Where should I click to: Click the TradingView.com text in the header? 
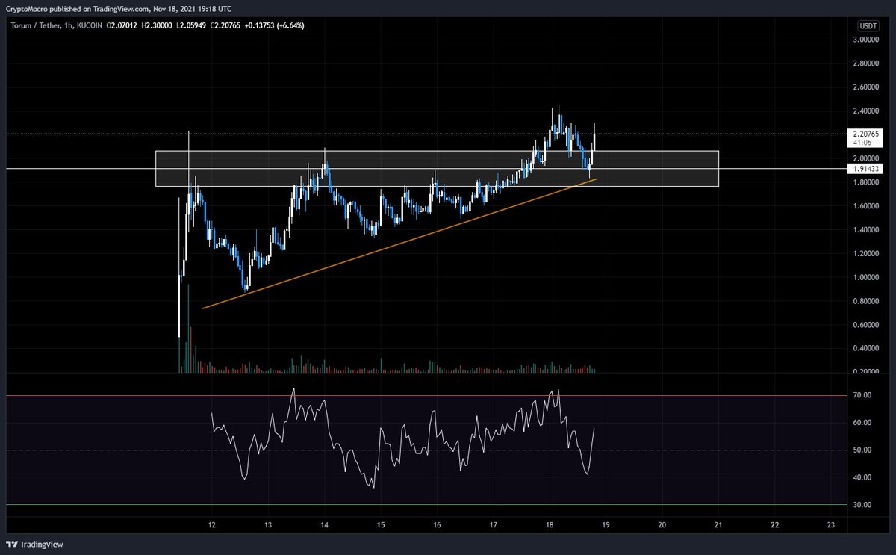tap(120, 10)
